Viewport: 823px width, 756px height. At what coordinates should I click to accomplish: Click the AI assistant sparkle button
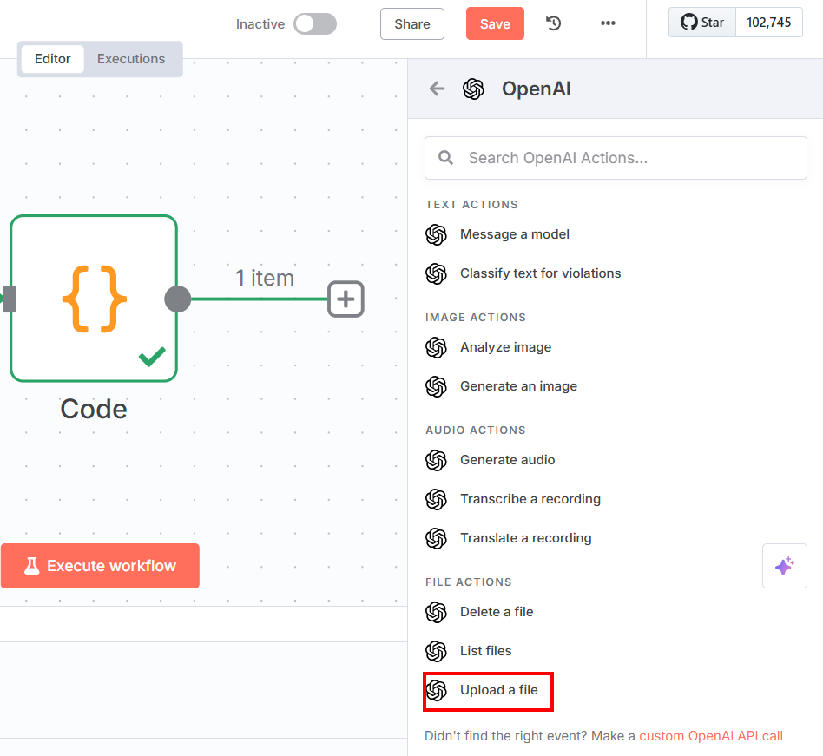click(785, 566)
